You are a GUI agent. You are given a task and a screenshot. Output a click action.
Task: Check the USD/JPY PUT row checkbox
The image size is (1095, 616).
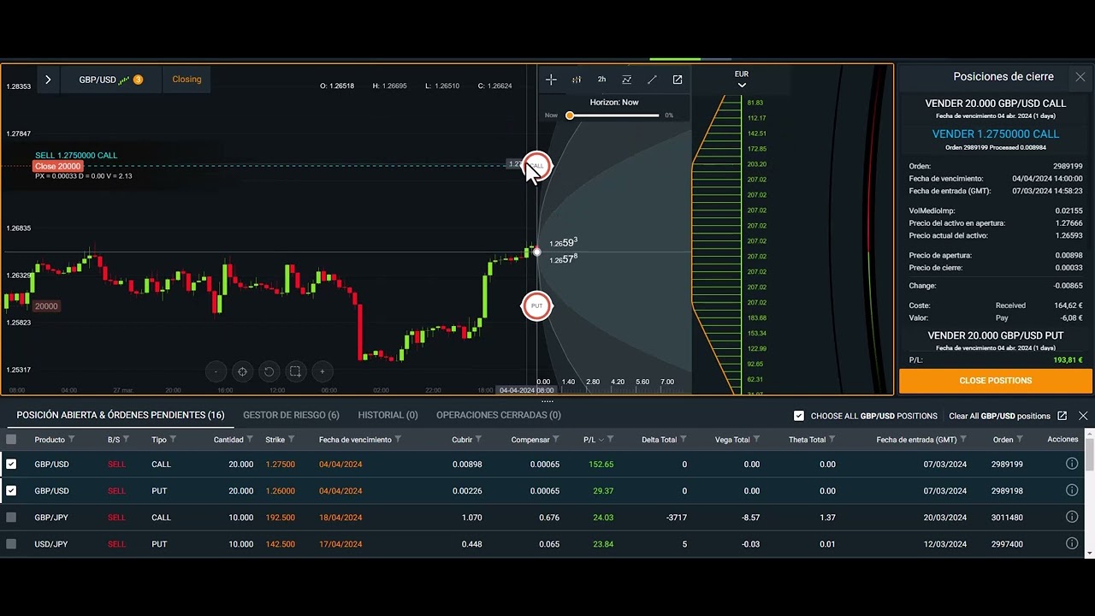click(x=11, y=543)
